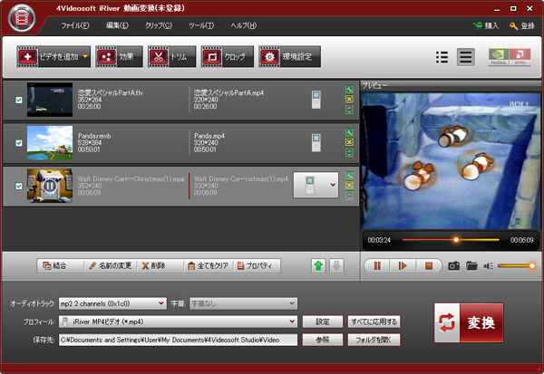
Task: Take a snapshot with camera icon
Action: click(x=454, y=266)
